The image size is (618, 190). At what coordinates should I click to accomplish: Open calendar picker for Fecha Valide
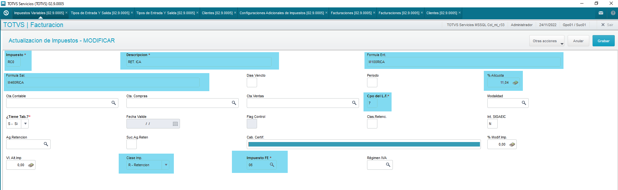(175, 124)
